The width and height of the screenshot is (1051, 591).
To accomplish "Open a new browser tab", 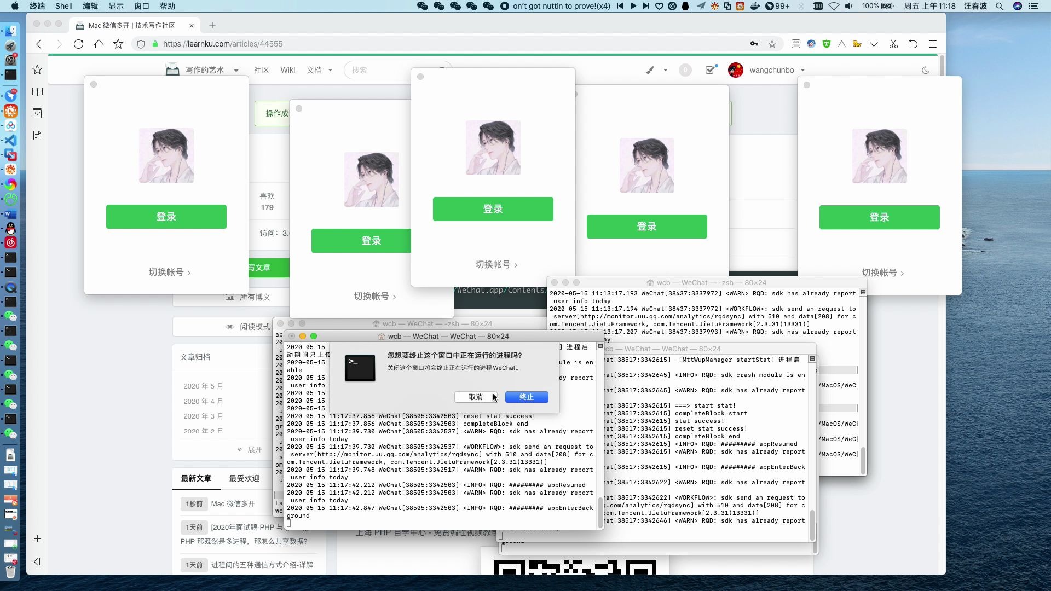I will [212, 25].
